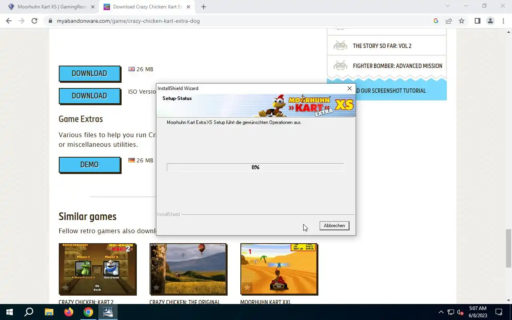Reload the current page
This screenshot has width=512, height=320.
[34, 21]
